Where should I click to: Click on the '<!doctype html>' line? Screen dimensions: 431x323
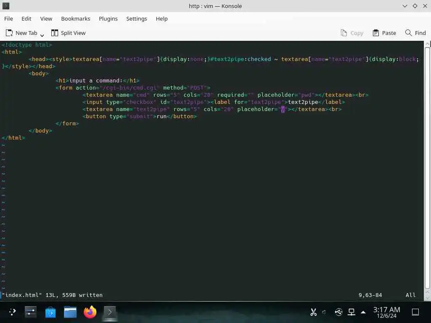pyautogui.click(x=27, y=45)
